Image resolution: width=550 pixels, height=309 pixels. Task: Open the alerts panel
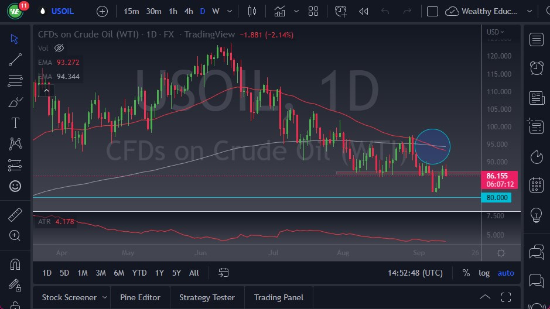coord(537,68)
